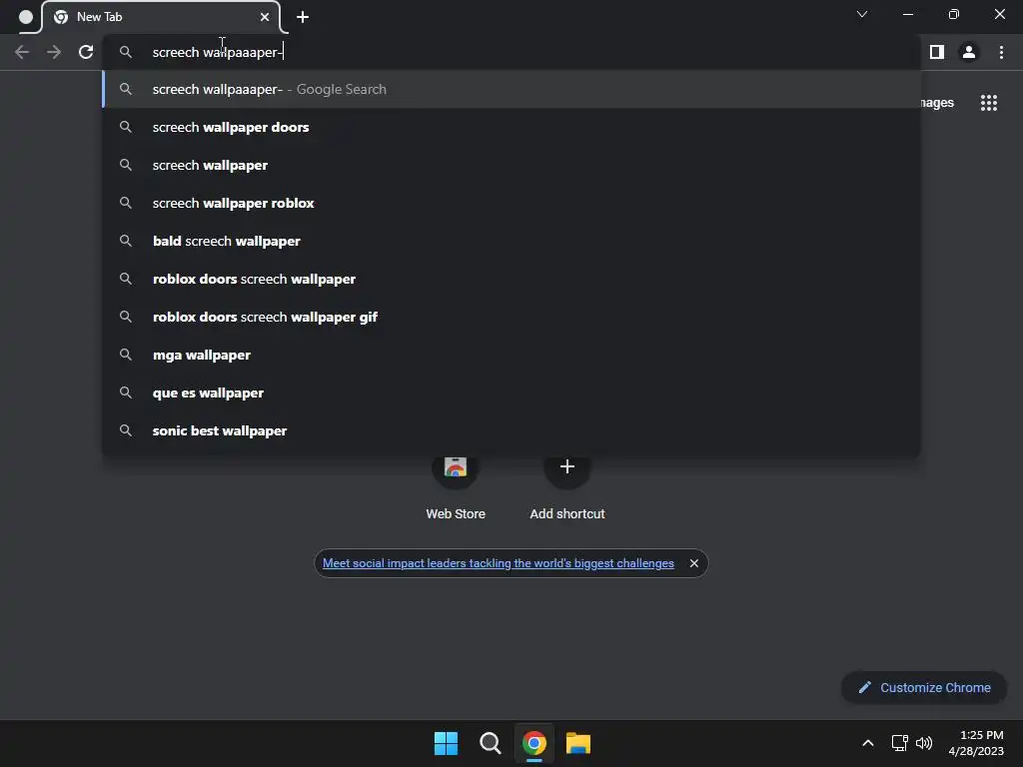Viewport: 1023px width, 767px height.
Task: Pick suggestion 'screech wallpaper roblox'
Action: (511, 203)
